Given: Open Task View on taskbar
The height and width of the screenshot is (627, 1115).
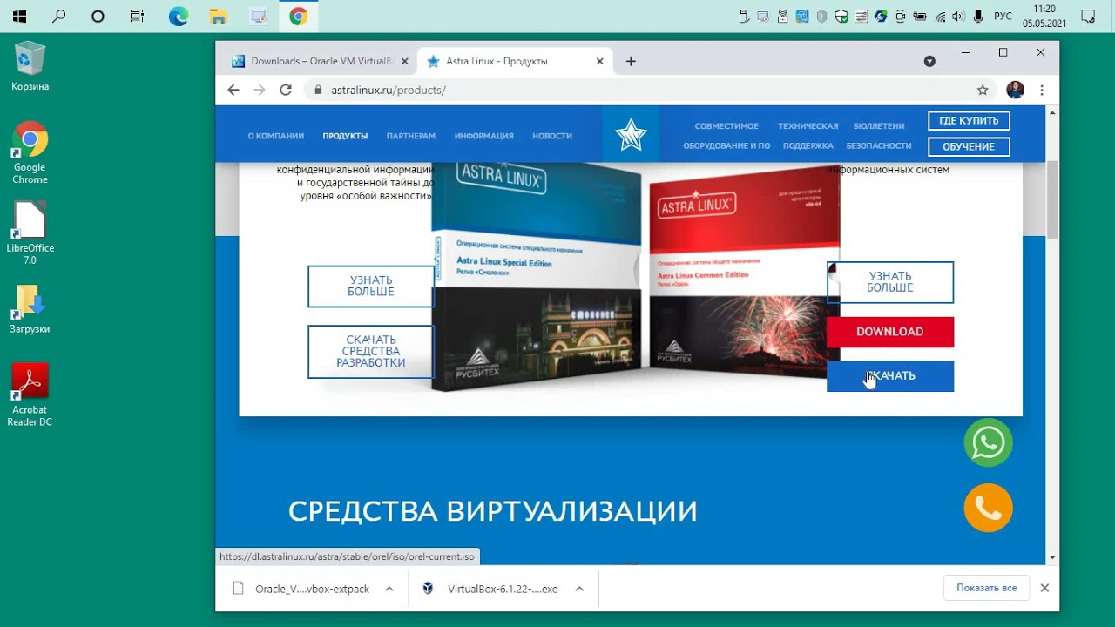Looking at the screenshot, I should pyautogui.click(x=137, y=16).
